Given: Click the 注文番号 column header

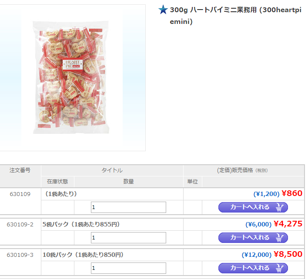Looking at the screenshot, I should [20, 170].
